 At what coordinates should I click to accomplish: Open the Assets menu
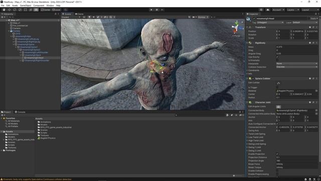(15, 6)
